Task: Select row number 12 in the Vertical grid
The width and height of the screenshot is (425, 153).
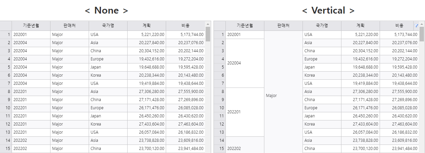Action: [x=220, y=124]
